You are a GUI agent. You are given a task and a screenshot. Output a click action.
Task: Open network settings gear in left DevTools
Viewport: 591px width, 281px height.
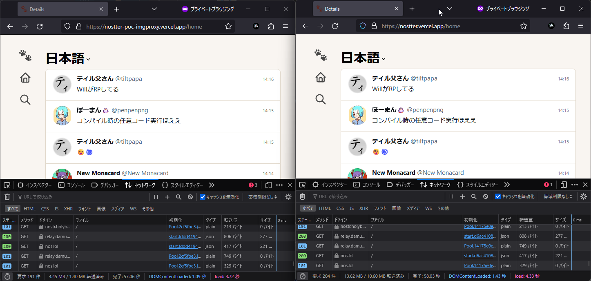(288, 197)
